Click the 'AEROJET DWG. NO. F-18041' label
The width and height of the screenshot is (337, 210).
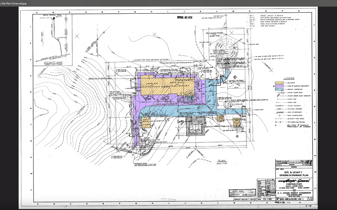(244, 199)
